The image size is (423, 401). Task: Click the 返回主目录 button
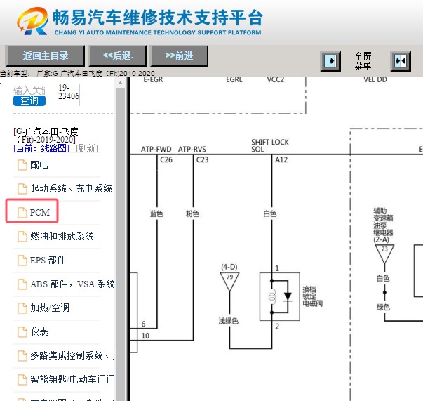45,56
